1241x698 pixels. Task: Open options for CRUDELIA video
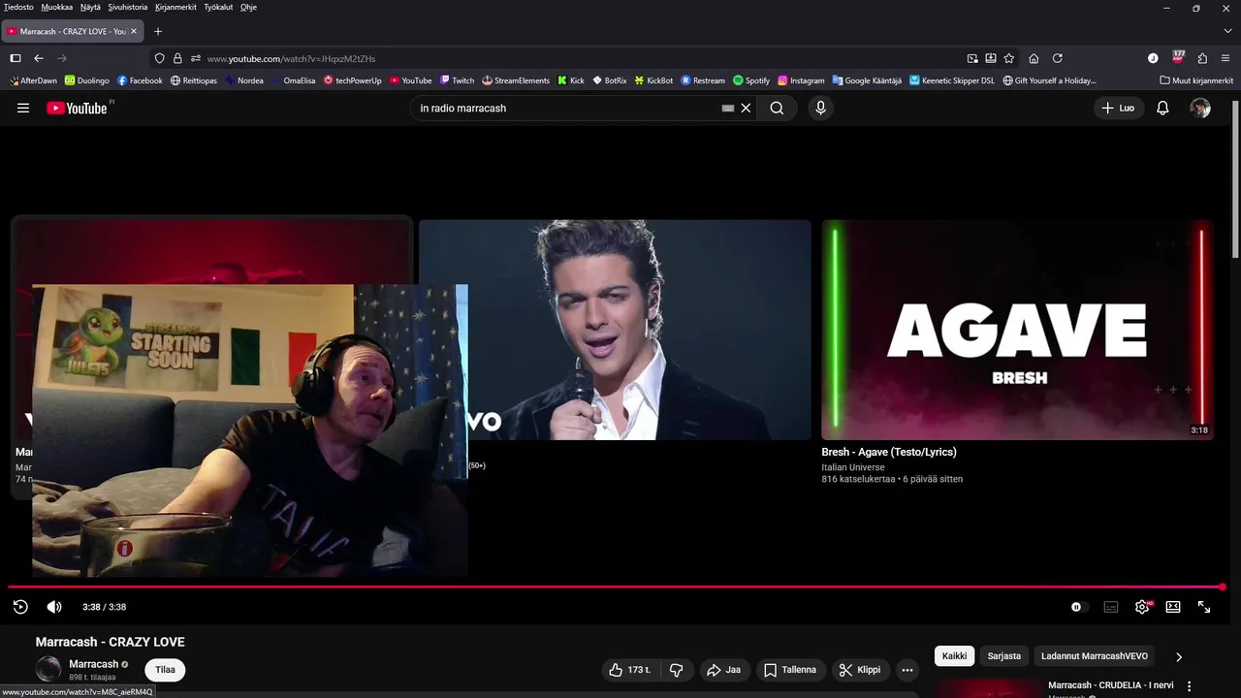click(1190, 686)
